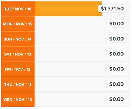Click the $1,371.50 amount badge

pos(112,9)
